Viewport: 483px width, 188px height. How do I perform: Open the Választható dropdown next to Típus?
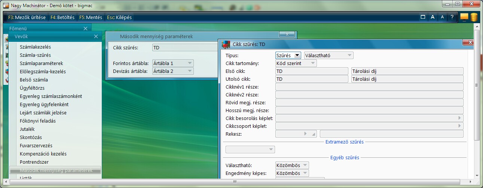(329, 55)
